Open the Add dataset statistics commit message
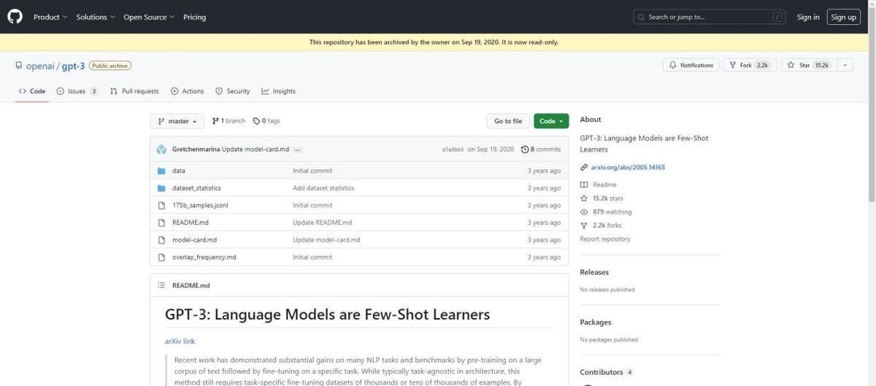This screenshot has width=876, height=386. click(x=323, y=188)
